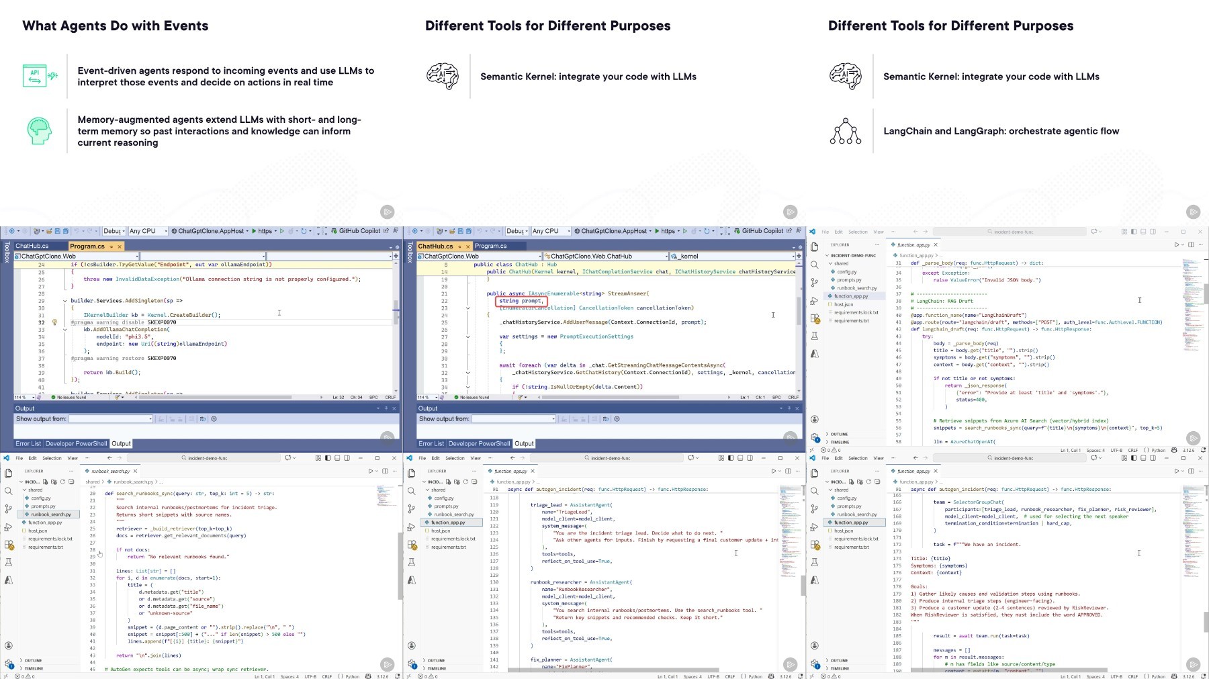Toggle pin on the active Program.cs tab
The image size is (1209, 679).
(x=111, y=246)
